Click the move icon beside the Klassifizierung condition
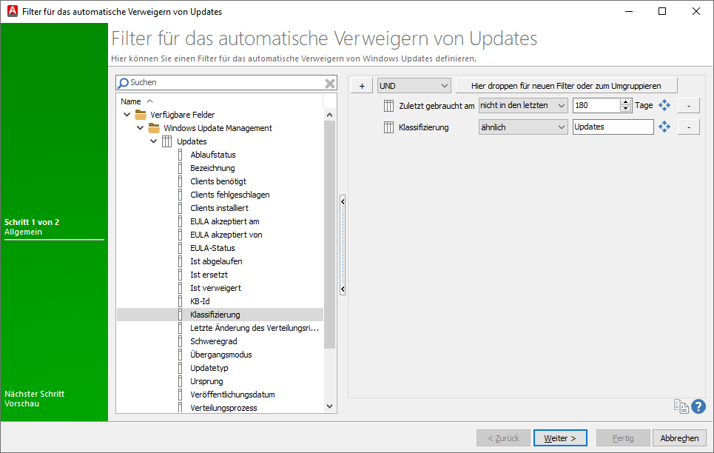The image size is (714, 453). [664, 127]
